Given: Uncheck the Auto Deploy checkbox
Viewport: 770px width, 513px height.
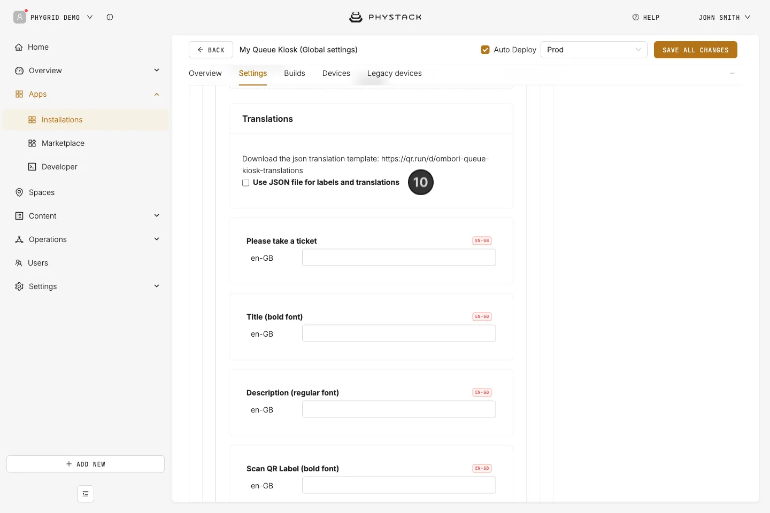Looking at the screenshot, I should coord(485,50).
